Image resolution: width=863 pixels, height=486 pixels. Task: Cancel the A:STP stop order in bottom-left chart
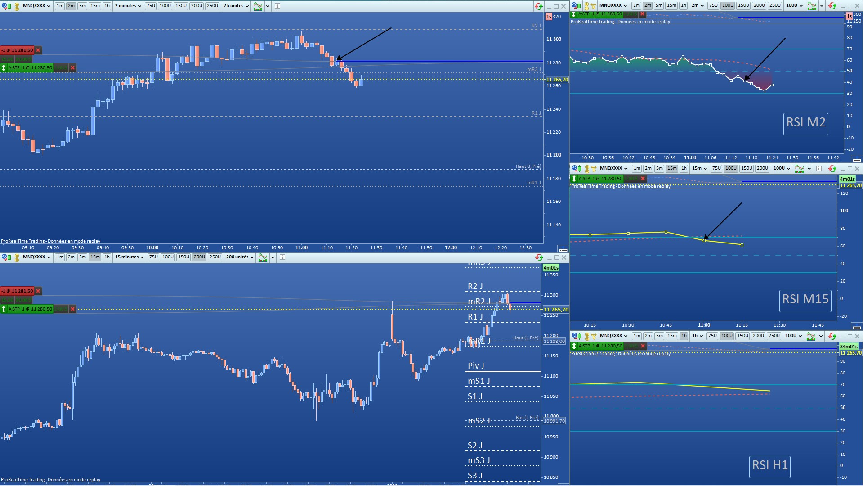click(73, 309)
